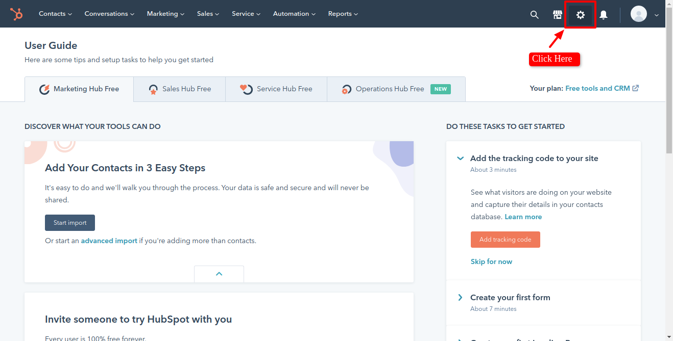Switch to the Operations Hub Free tab
Viewport: 673px width, 341px height.
click(396, 89)
